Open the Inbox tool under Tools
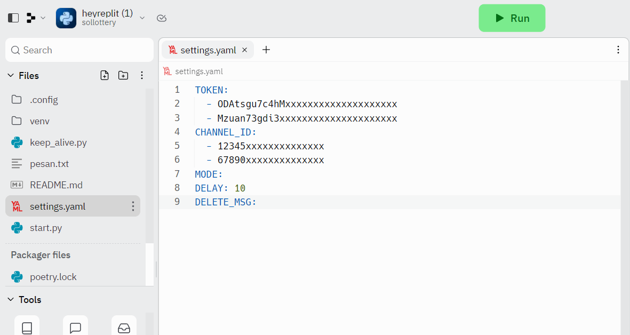 (x=124, y=327)
